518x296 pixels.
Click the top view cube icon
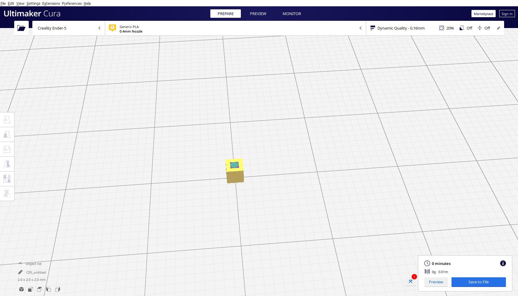40,289
